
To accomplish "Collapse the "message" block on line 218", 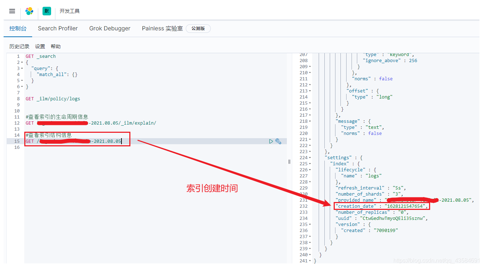I will 310,121.
